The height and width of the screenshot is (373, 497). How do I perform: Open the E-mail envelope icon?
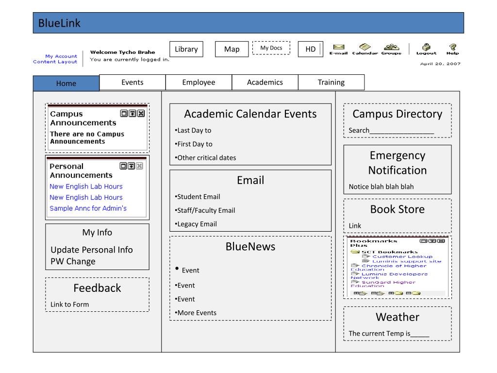coord(338,47)
